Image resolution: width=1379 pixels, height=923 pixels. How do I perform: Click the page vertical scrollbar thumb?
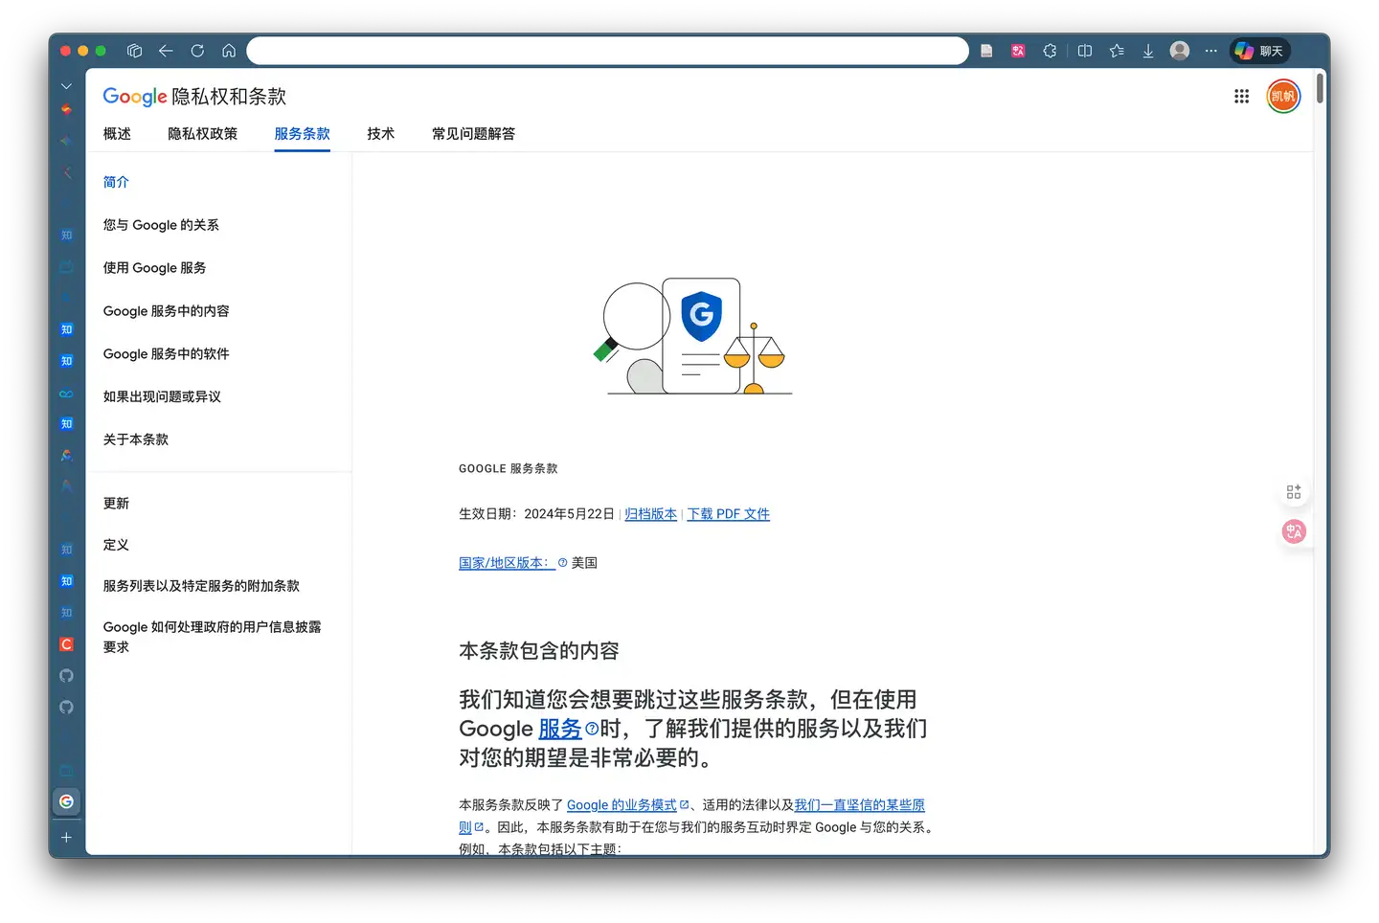[x=1321, y=87]
